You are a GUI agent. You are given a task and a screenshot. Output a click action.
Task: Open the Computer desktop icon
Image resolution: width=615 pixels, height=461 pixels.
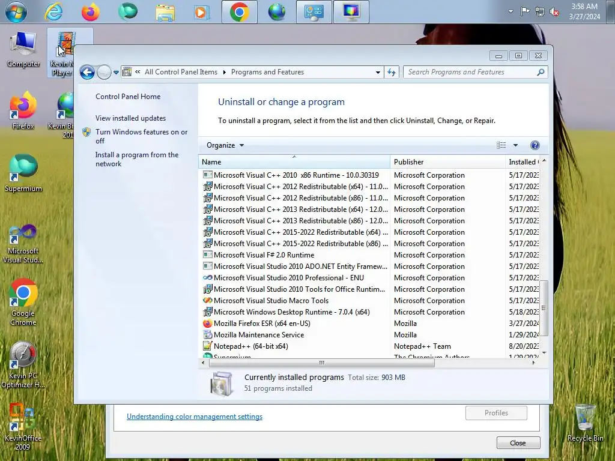pyautogui.click(x=23, y=50)
